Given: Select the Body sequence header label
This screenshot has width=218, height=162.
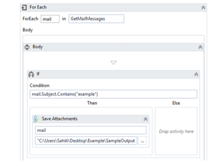Looking at the screenshot, I should (x=38, y=47).
